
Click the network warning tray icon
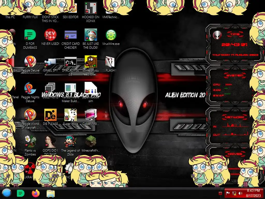pos(234,193)
